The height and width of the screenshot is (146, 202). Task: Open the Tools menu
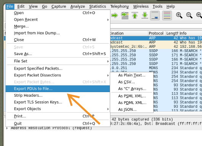click(x=157, y=6)
